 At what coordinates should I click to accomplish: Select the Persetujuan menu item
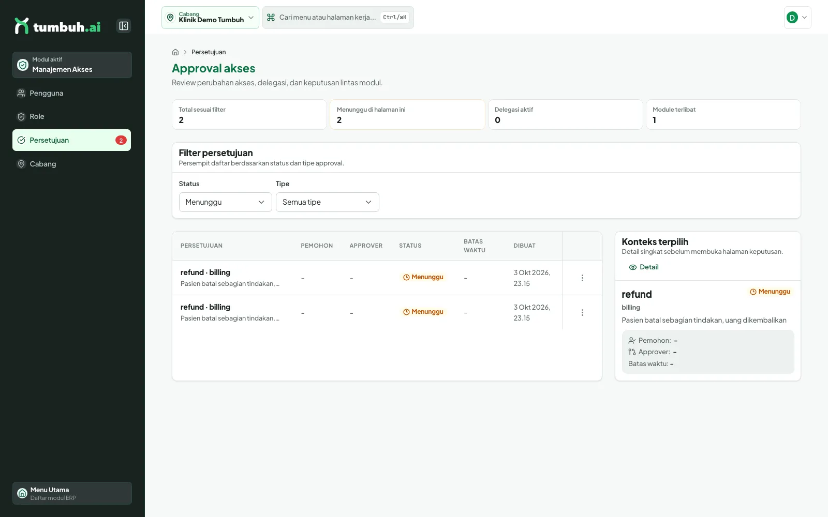tap(71, 140)
